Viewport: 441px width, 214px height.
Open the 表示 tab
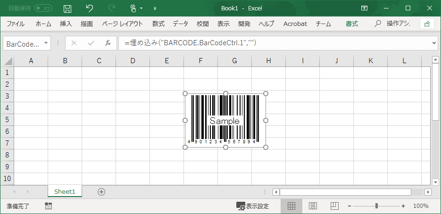pyautogui.click(x=223, y=24)
